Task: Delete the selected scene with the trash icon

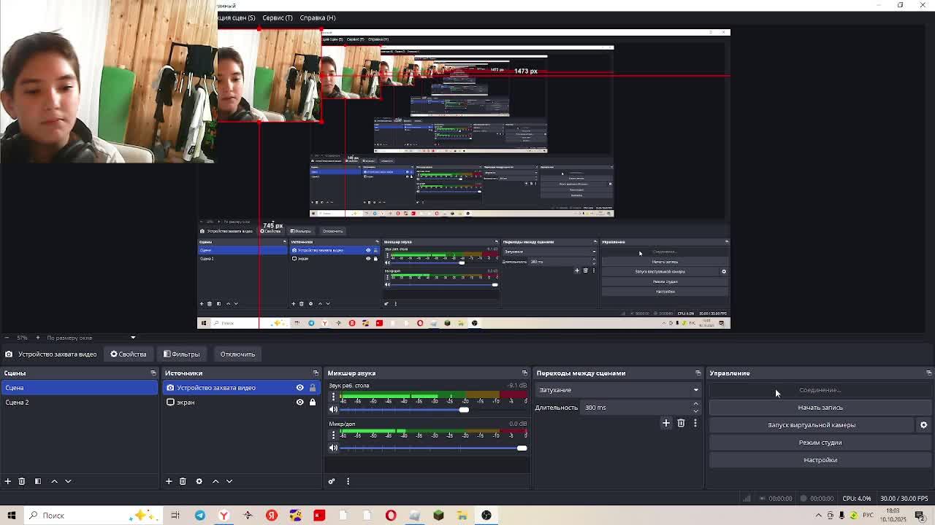Action: pos(22,481)
